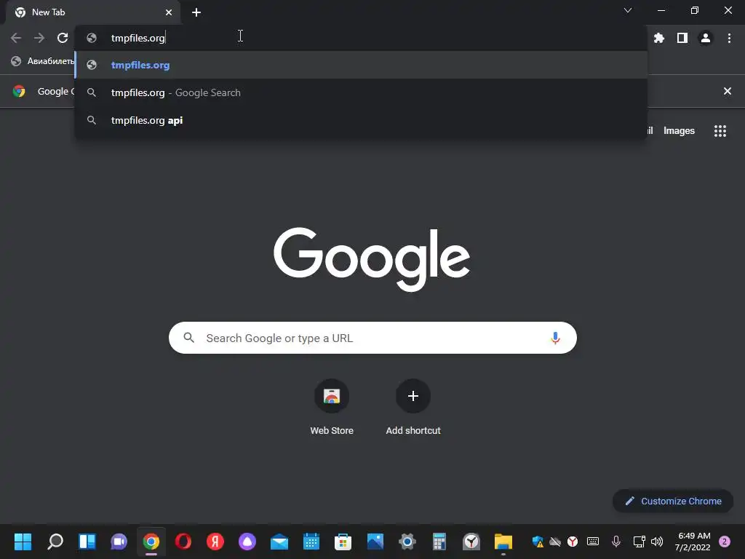Click Add shortcut tile
The width and height of the screenshot is (745, 559).
pos(413,408)
